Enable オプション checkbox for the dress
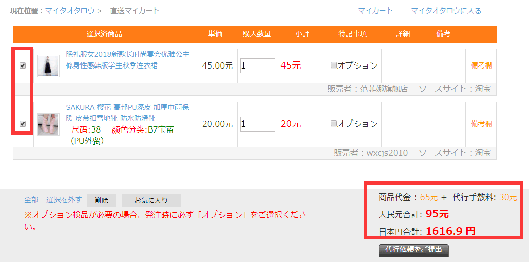This screenshot has width=529, height=262. tap(334, 65)
